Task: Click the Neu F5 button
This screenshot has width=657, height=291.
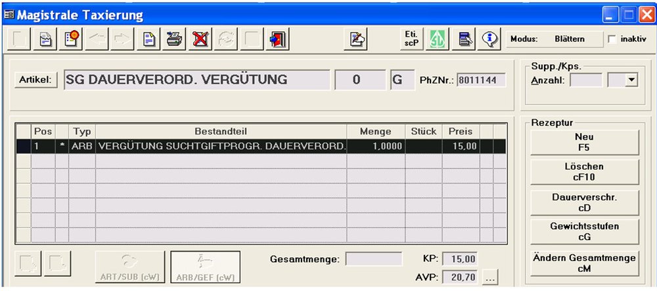Action: (585, 142)
